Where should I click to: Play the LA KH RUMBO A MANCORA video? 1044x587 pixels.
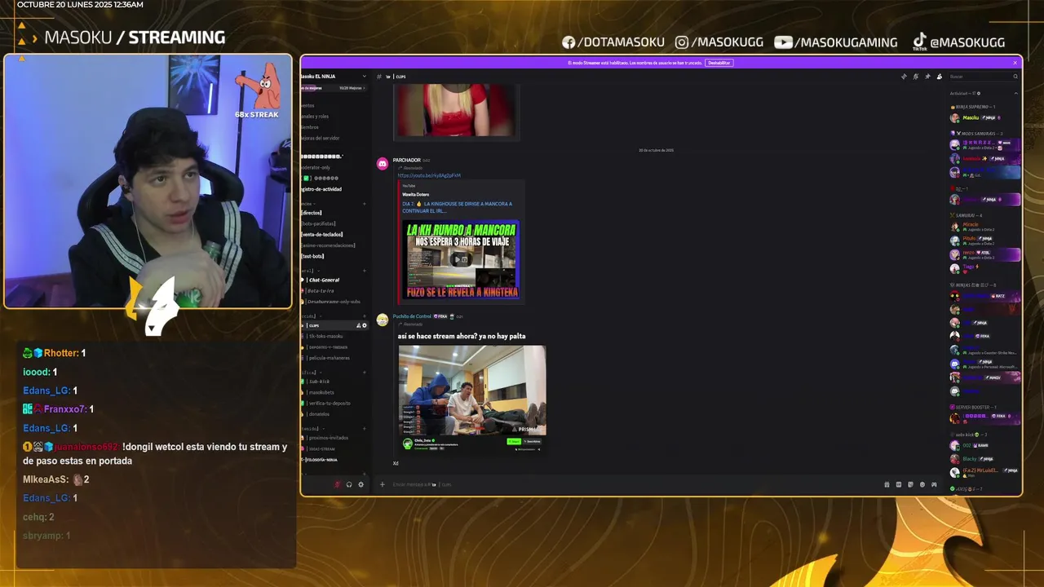click(x=460, y=259)
